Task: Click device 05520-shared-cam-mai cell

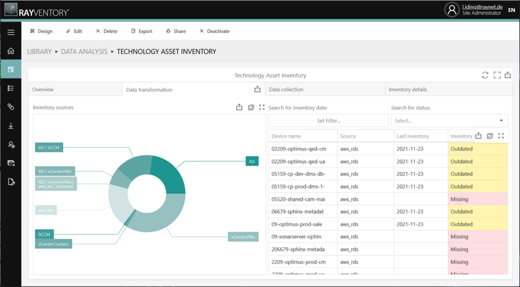Action: coord(303,199)
